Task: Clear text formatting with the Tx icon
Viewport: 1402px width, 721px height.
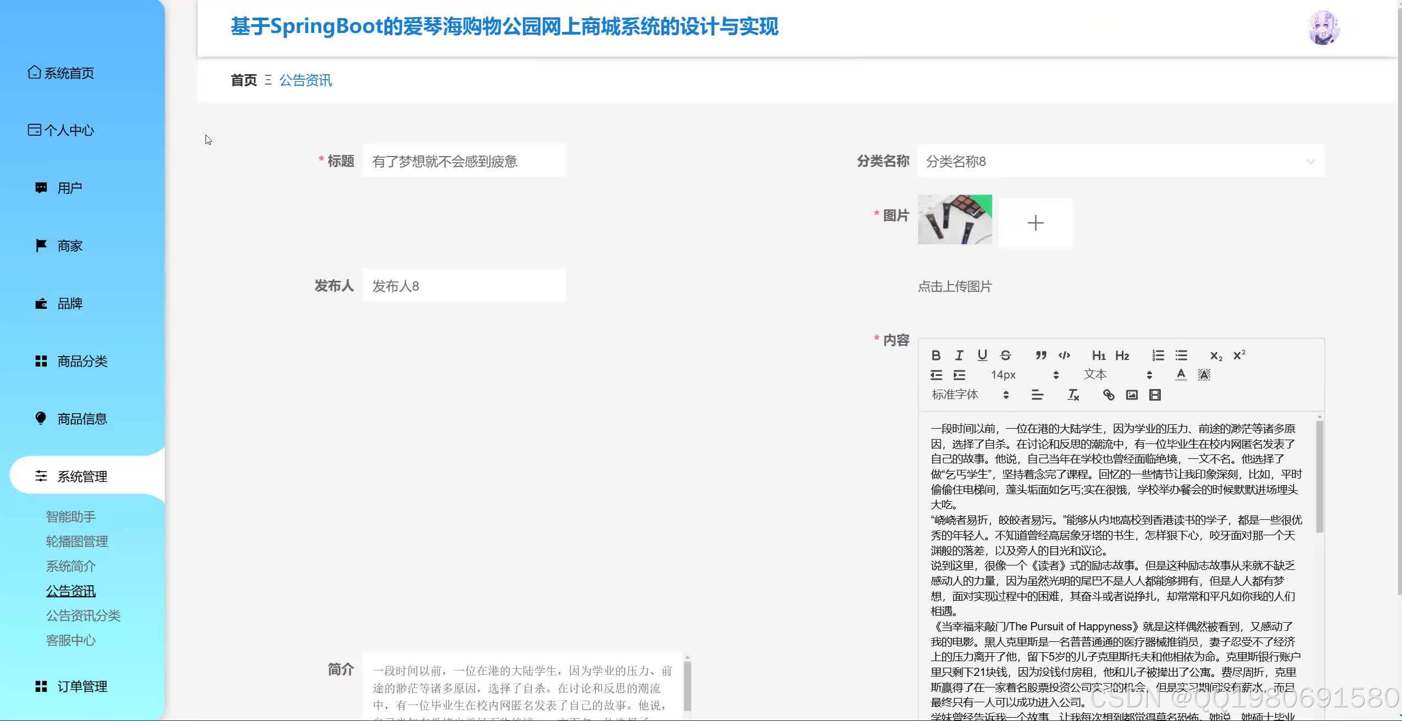Action: (1074, 395)
